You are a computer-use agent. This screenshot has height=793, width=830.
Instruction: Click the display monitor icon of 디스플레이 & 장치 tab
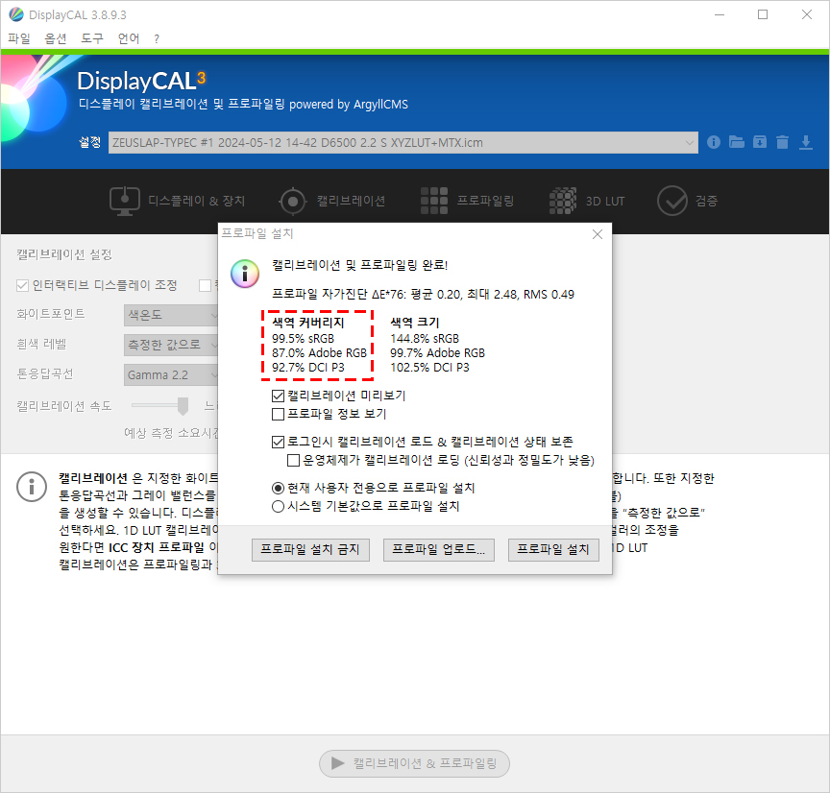click(124, 201)
